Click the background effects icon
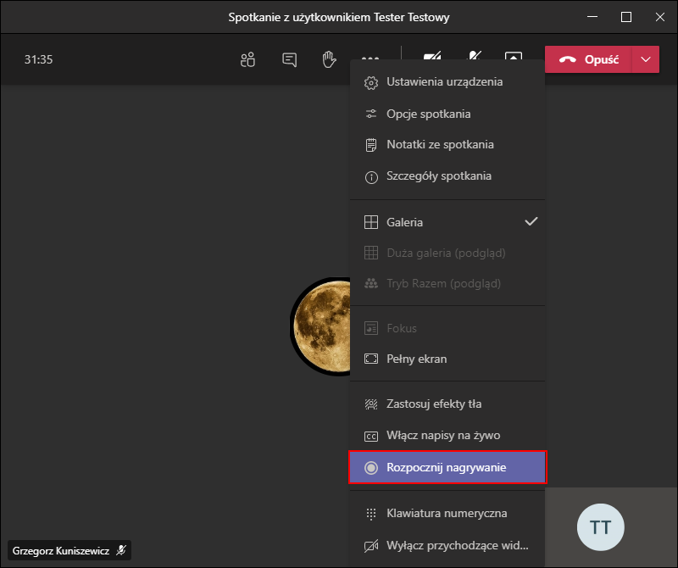Screen dimensions: 678x568 point(371,404)
